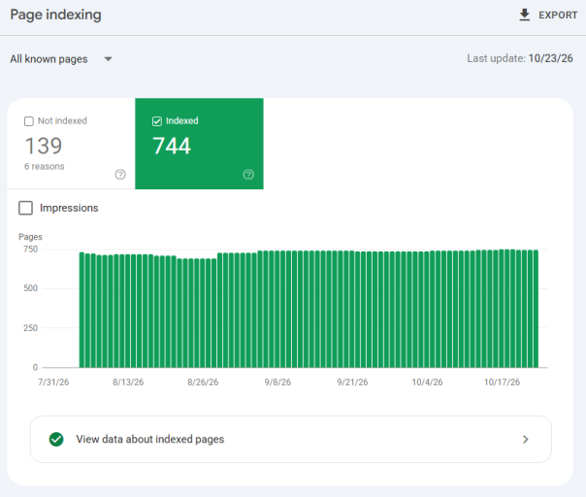Viewport: 586px width, 497px height.
Task: Click the 9/21/26 axis date label
Action: tap(352, 382)
